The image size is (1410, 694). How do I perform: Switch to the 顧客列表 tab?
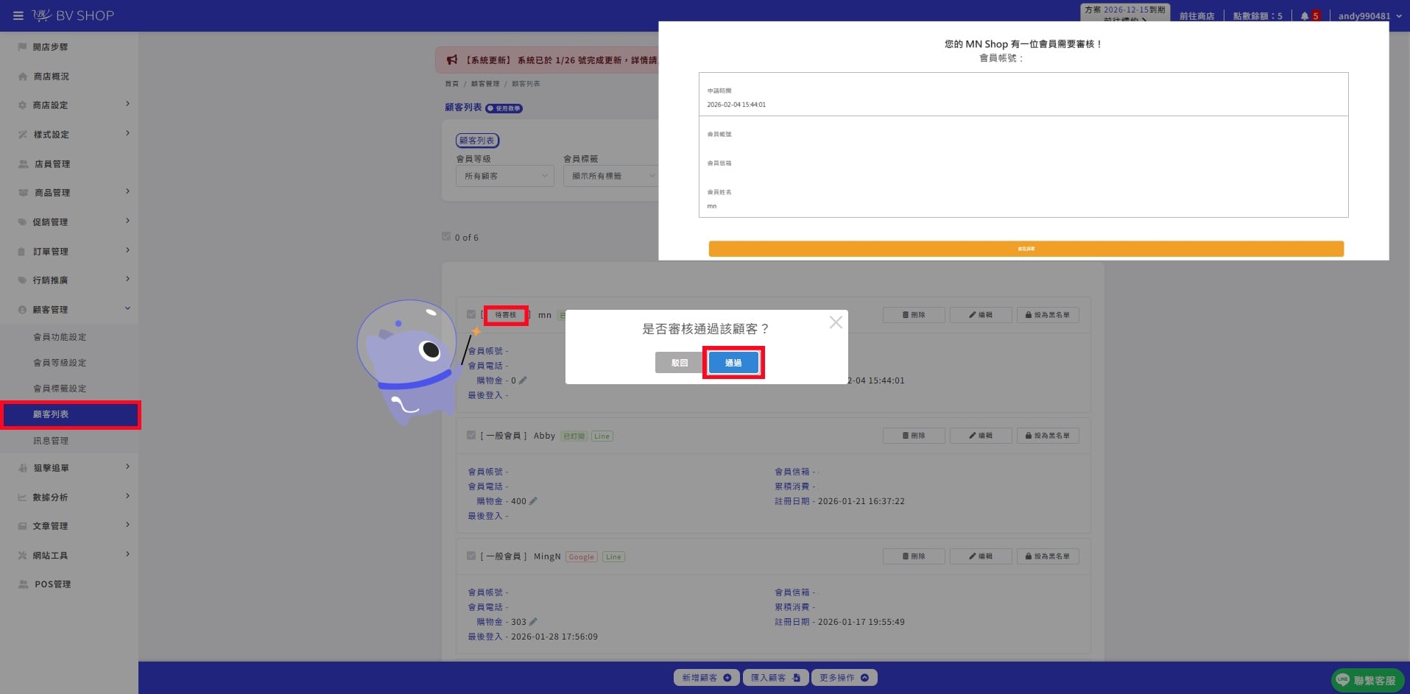[477, 141]
